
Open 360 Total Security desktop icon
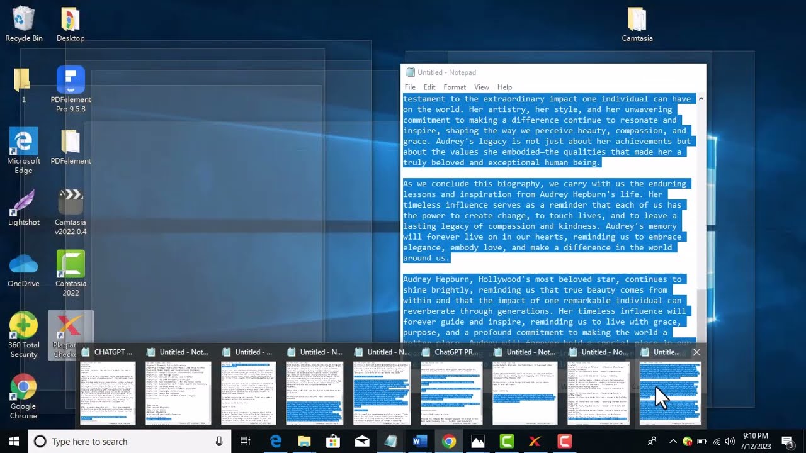(23, 335)
